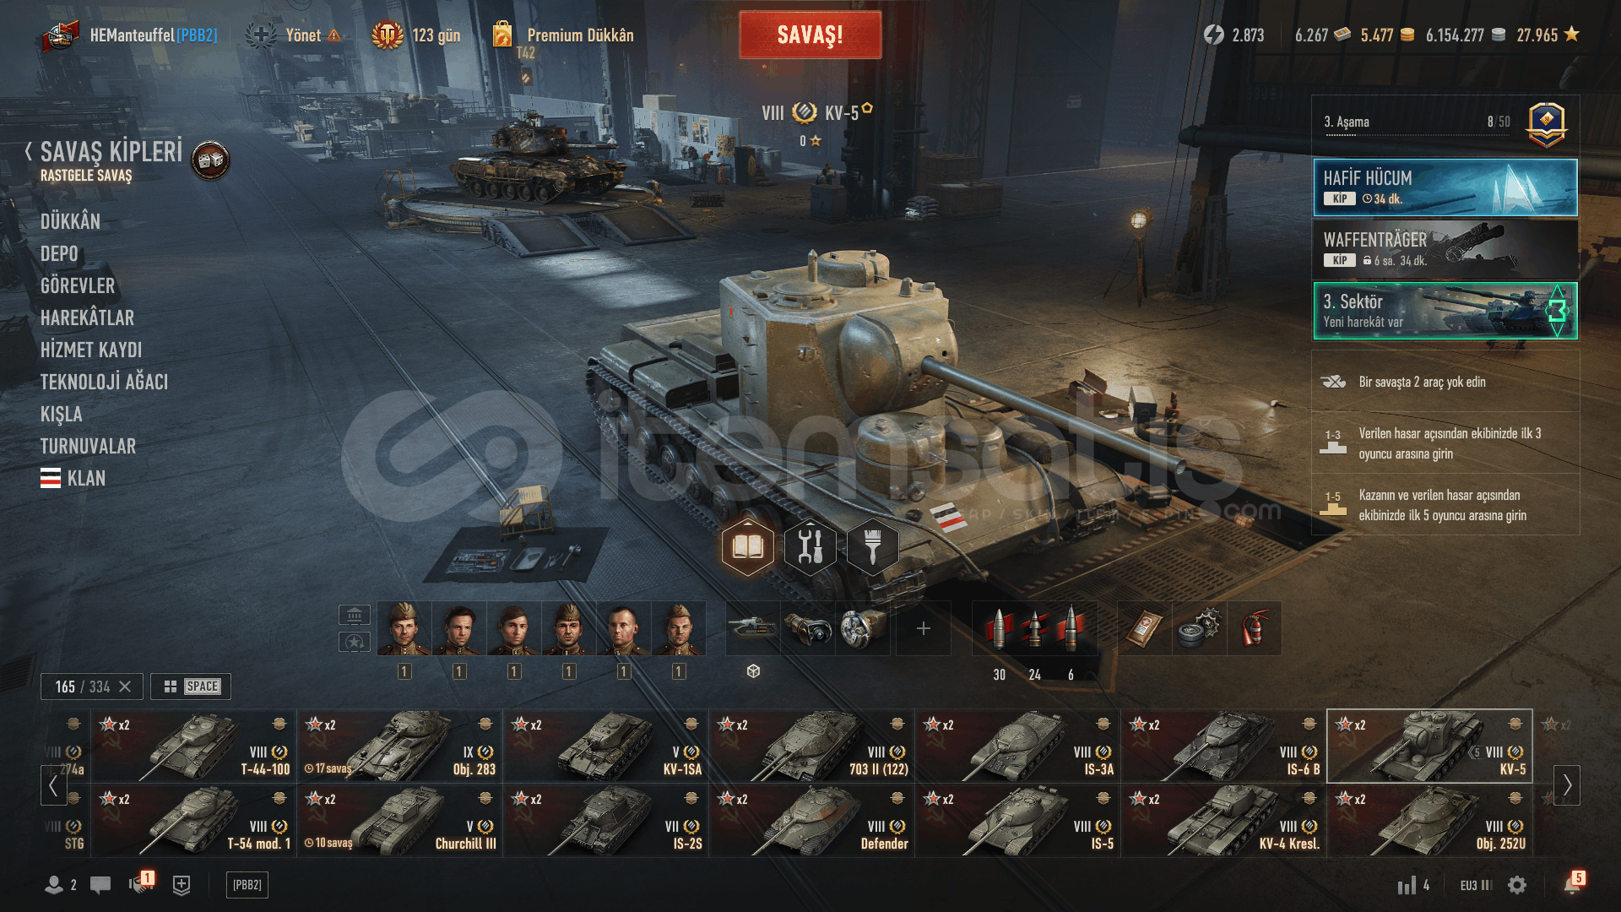Click the dice battle type icon
1621x912 pixels.
pyautogui.click(x=210, y=160)
